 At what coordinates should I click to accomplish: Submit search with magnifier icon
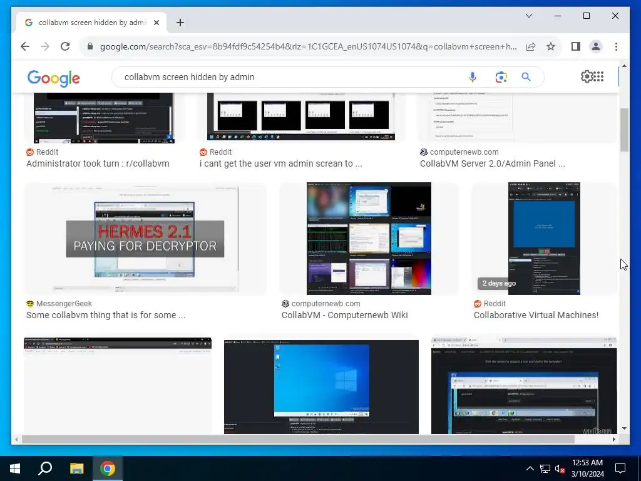(x=526, y=77)
